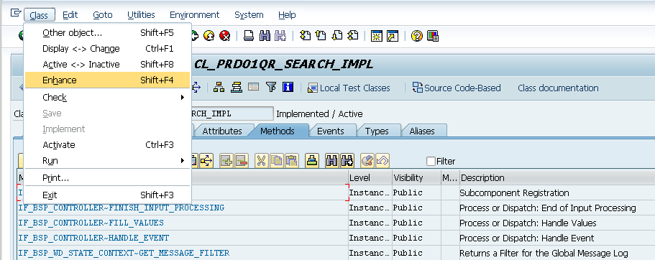Viewport: 655px width, 260px height.
Task: Go to Last Page icon
Action: pyautogui.click(x=353, y=36)
